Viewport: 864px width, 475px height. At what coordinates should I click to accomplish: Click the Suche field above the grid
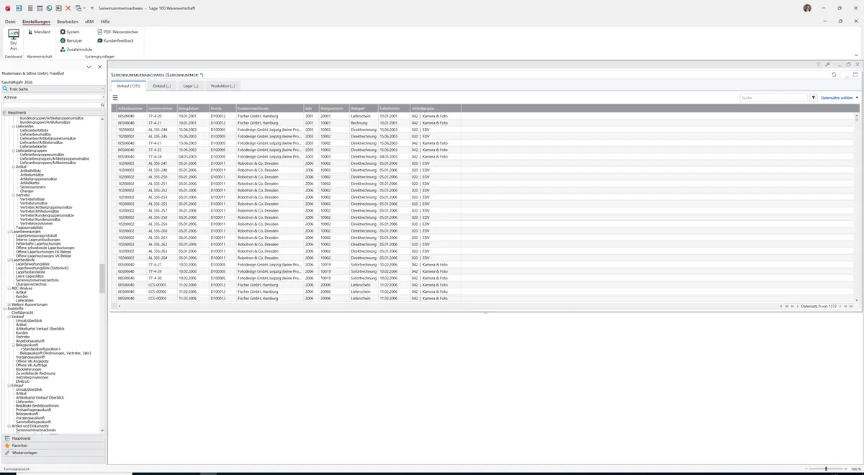point(775,97)
